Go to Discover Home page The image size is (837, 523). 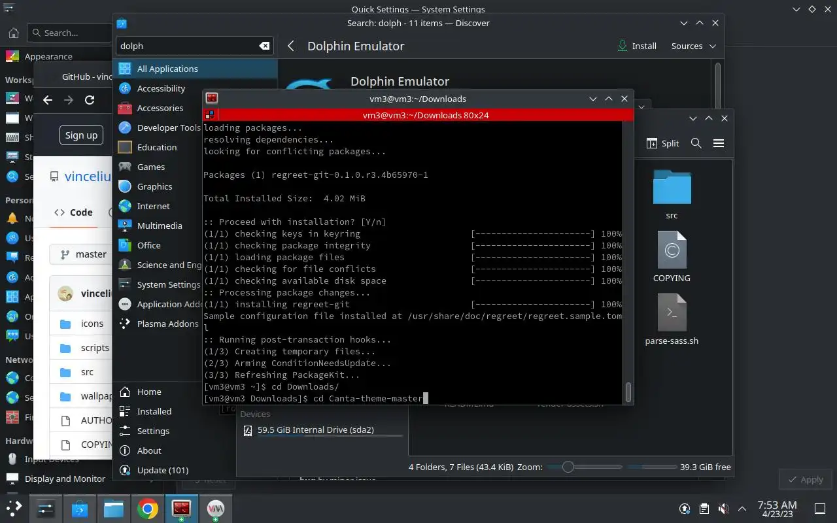[x=149, y=392]
